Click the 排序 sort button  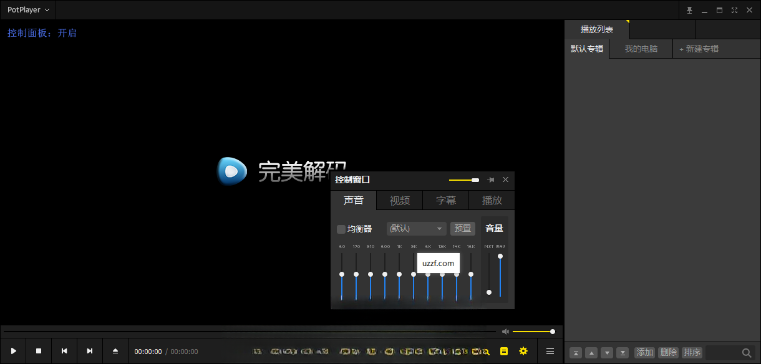click(692, 353)
